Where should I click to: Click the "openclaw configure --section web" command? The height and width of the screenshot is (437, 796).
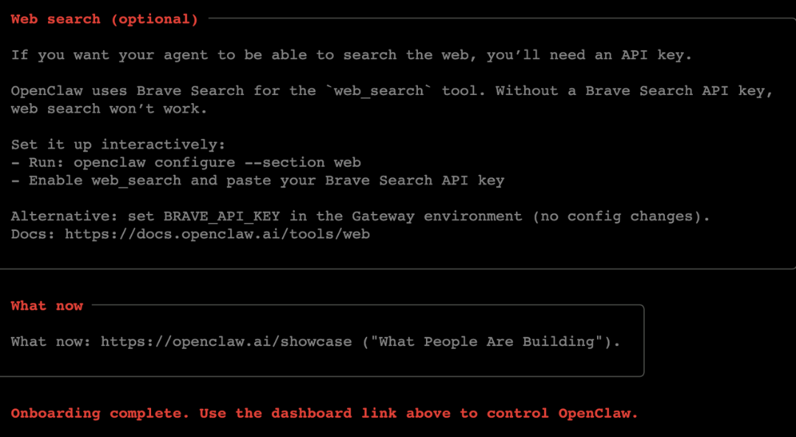217,163
